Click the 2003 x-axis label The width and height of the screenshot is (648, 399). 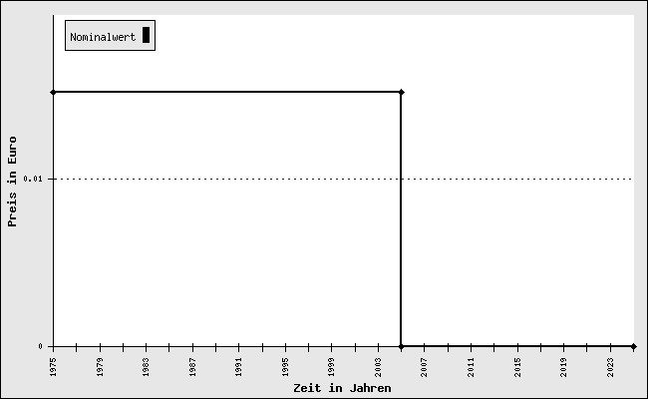click(379, 367)
